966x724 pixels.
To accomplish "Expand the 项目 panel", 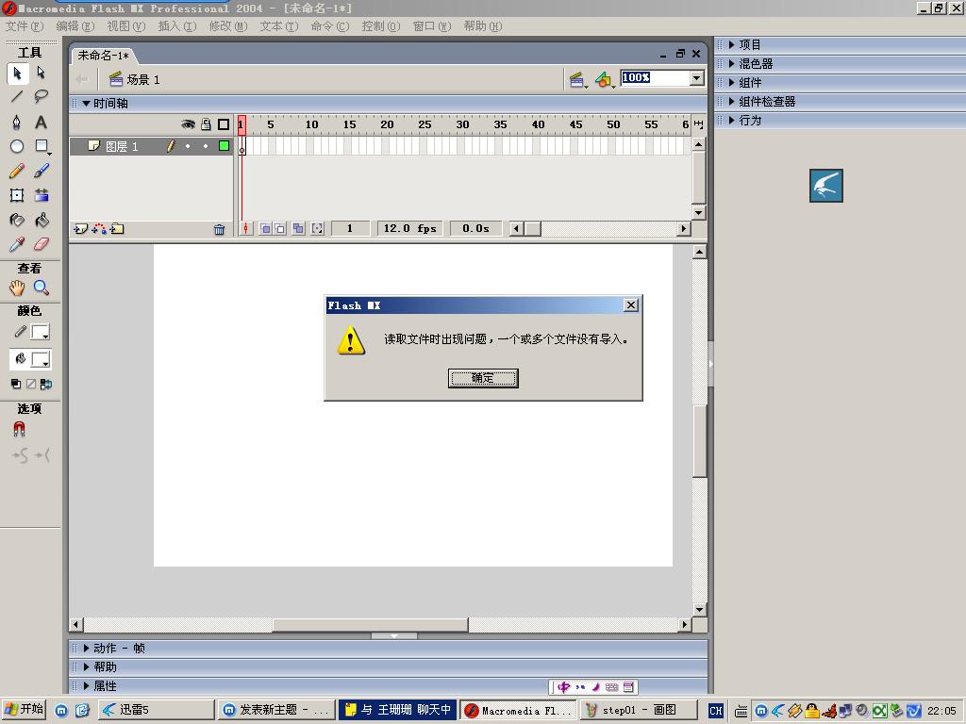I will [x=731, y=44].
